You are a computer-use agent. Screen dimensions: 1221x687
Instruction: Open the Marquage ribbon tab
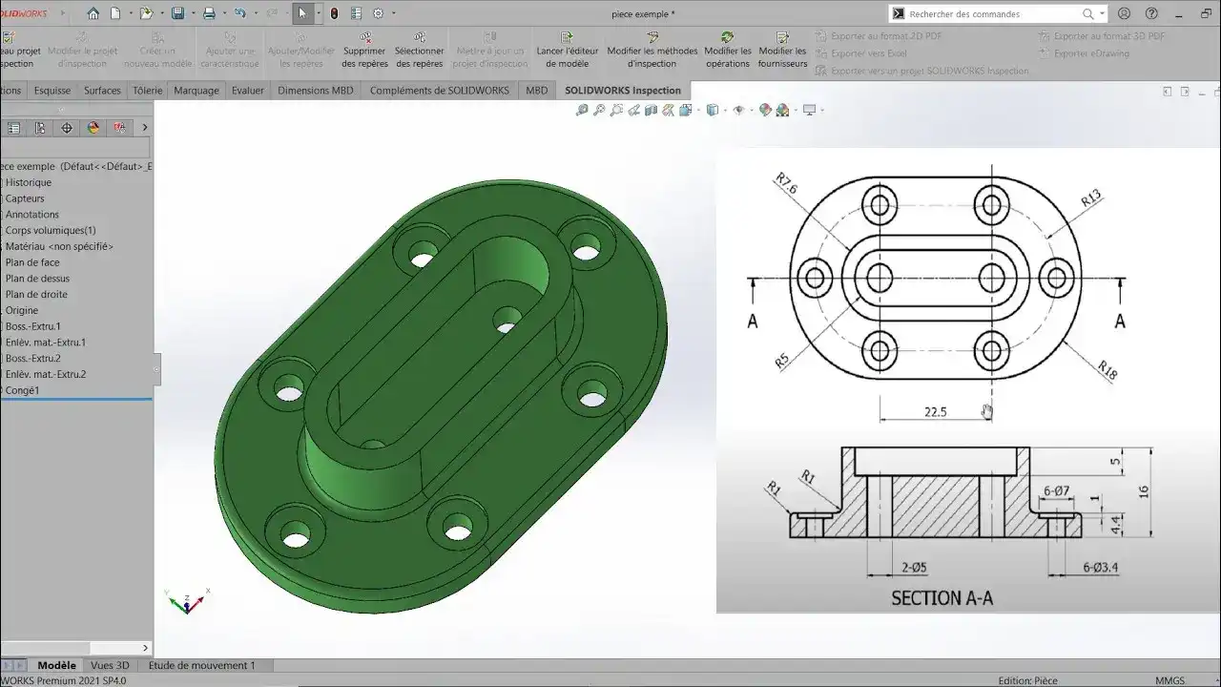tap(197, 90)
